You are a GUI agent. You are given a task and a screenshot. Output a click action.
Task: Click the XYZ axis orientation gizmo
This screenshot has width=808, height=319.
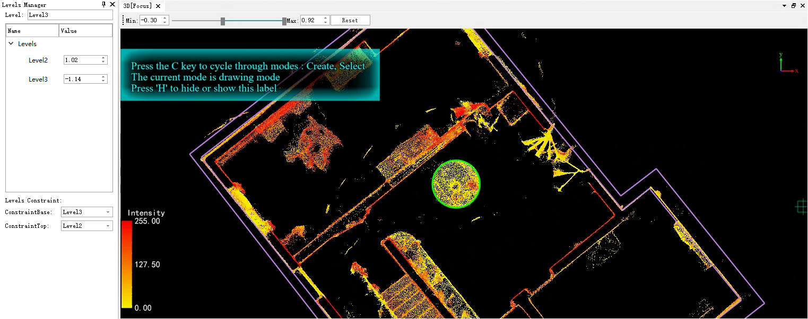pos(785,64)
